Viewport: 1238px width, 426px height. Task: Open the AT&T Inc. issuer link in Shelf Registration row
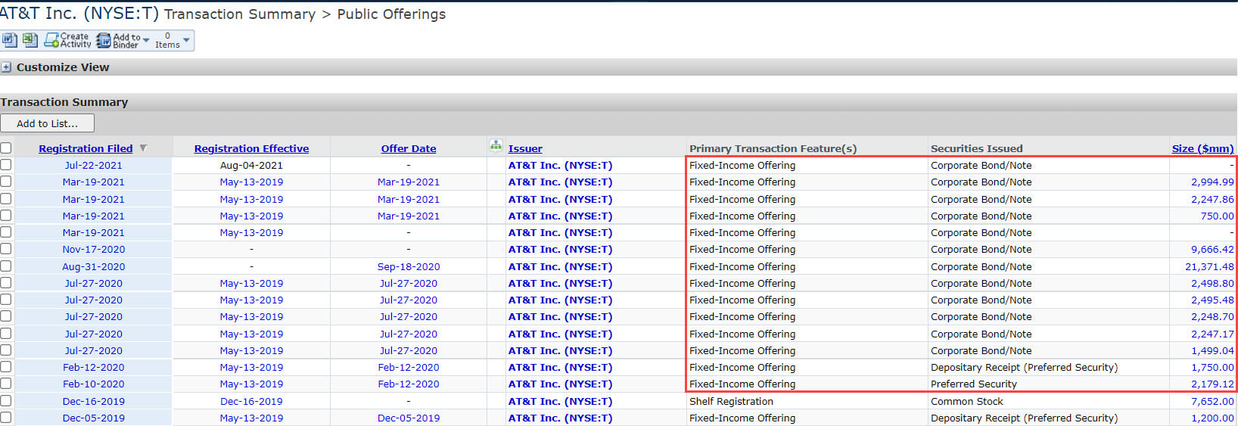560,401
